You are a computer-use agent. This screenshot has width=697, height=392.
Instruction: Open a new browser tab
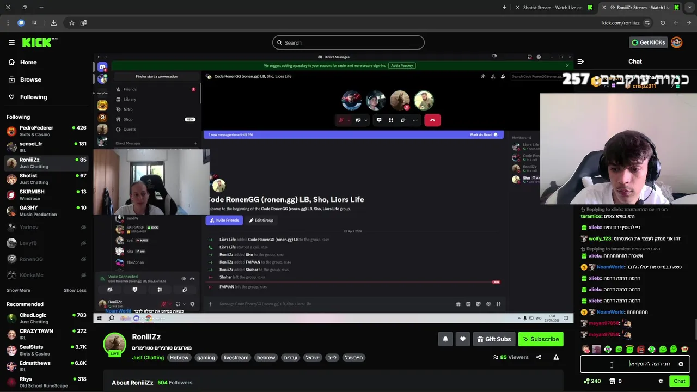click(504, 8)
